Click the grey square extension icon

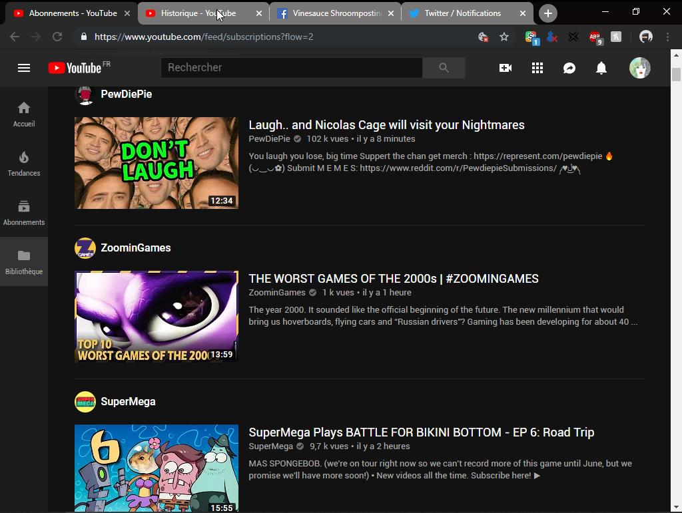(x=616, y=37)
